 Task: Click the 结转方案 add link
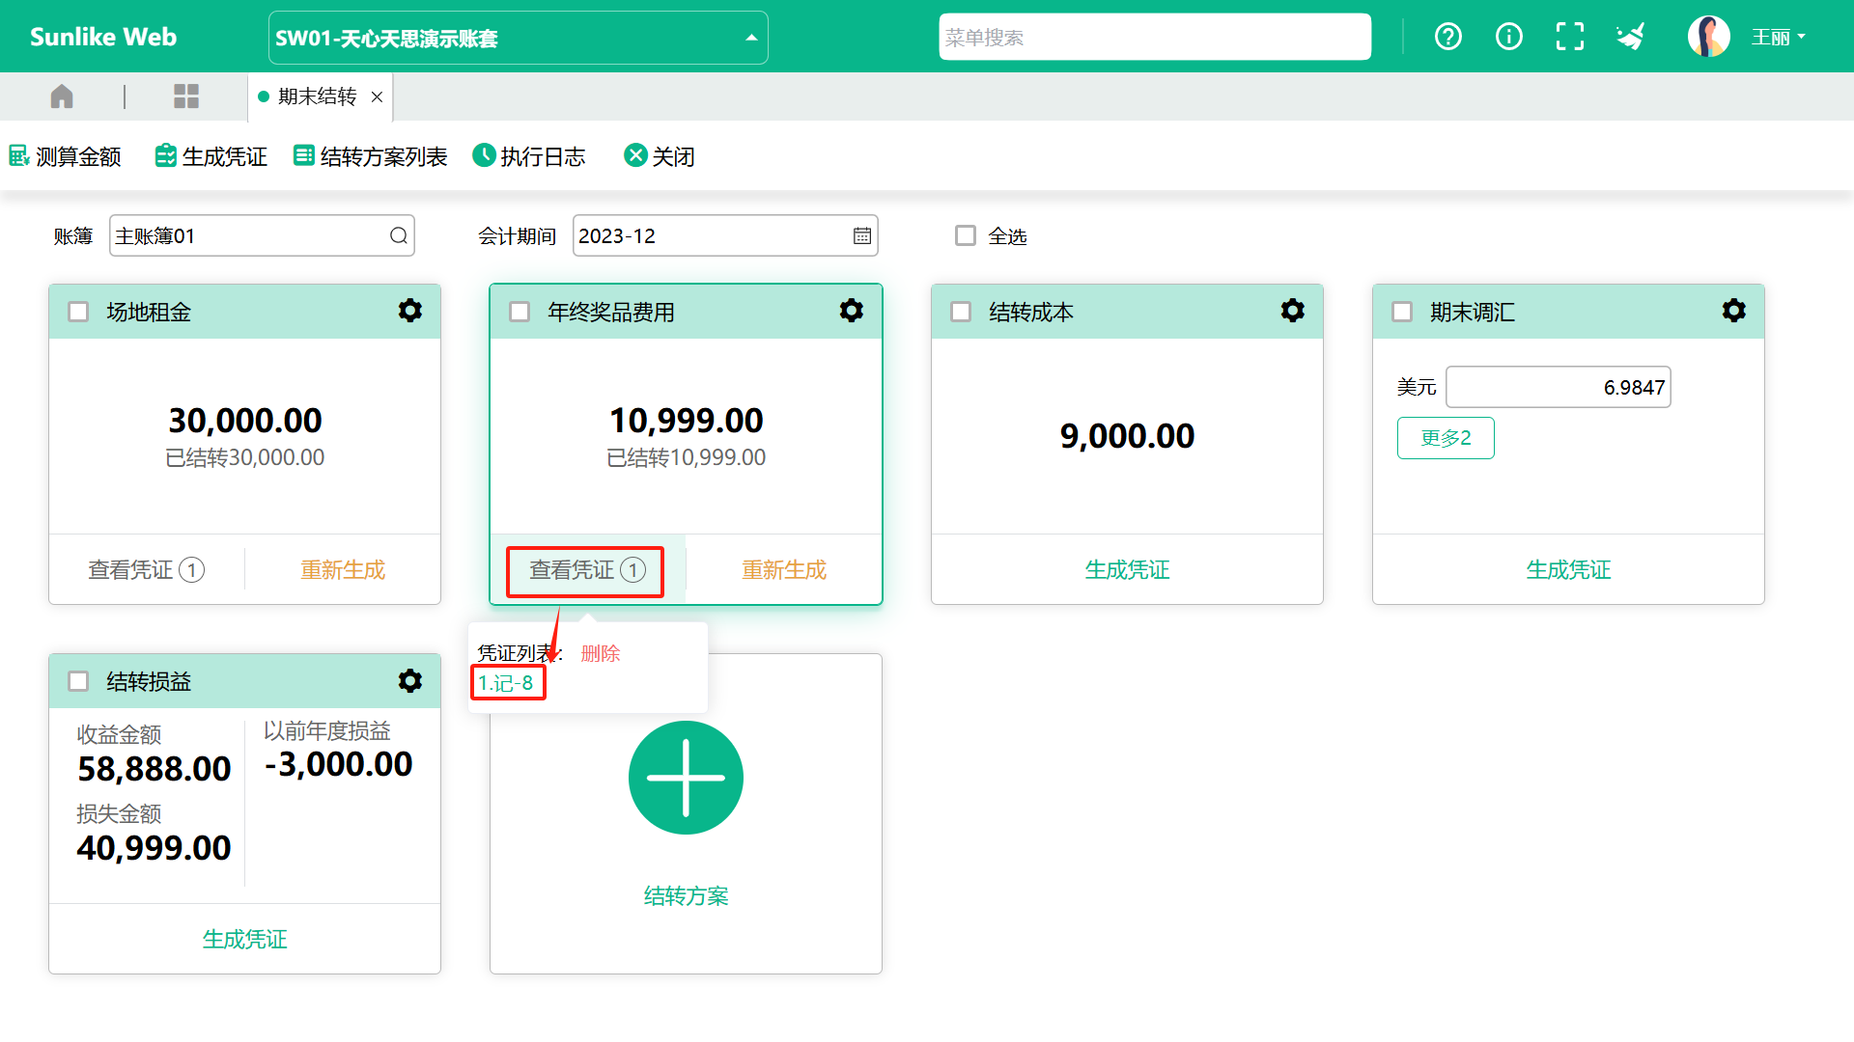click(686, 896)
